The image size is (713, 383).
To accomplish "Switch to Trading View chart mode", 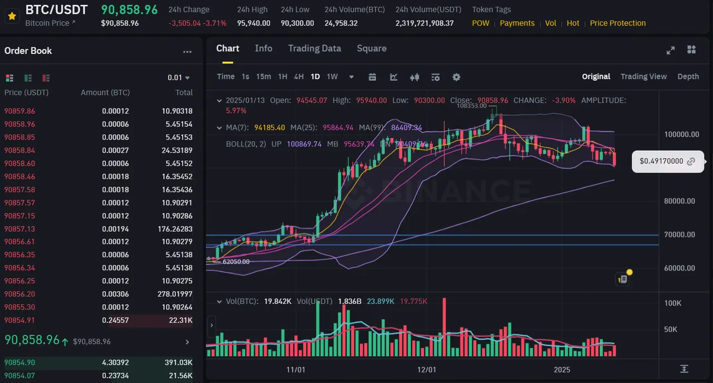I will (643, 77).
